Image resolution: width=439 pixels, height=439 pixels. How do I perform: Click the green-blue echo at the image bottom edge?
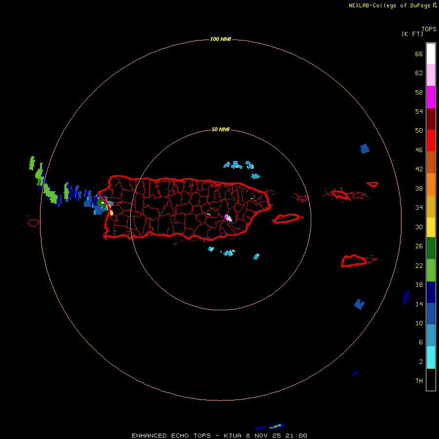click(277, 426)
